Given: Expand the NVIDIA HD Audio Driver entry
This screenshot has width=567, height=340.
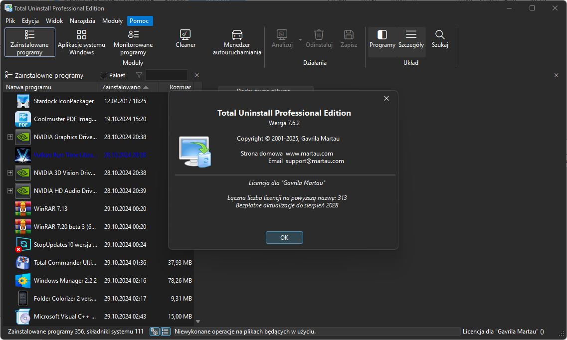Looking at the screenshot, I should (10, 191).
